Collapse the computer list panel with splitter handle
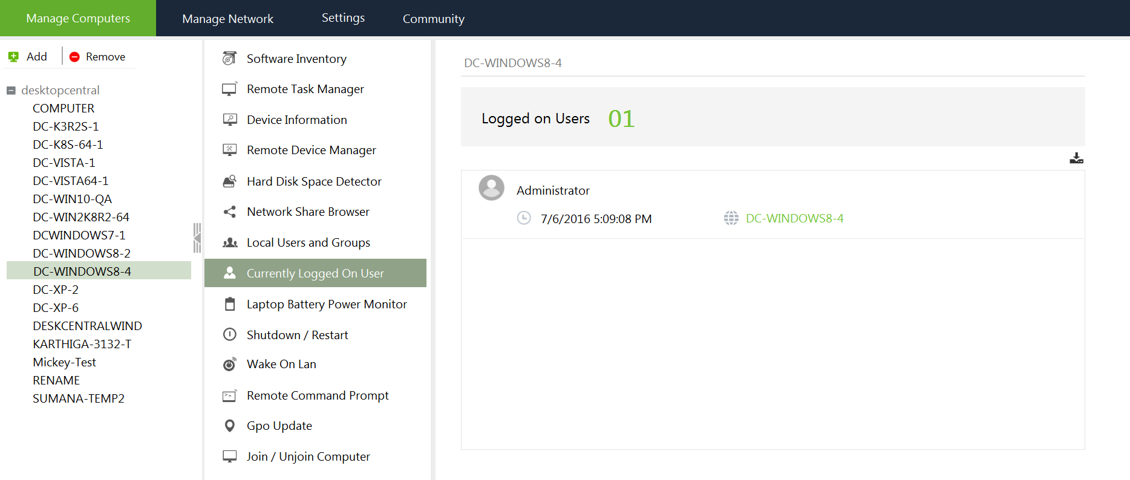The width and height of the screenshot is (1130, 480). coord(197,238)
